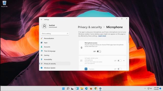This screenshot has height=91, width=163.
Task: Click the Accessibility figure icon
Action: (x=42, y=59)
